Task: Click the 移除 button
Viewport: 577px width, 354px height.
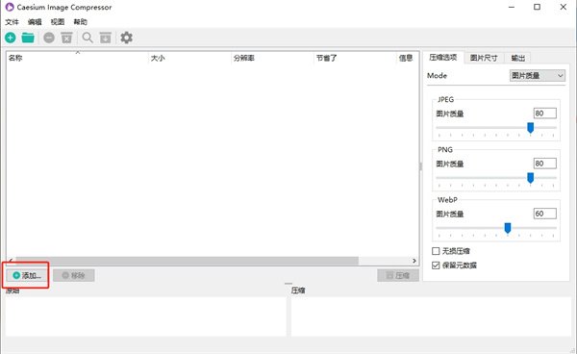Action: pyautogui.click(x=74, y=275)
